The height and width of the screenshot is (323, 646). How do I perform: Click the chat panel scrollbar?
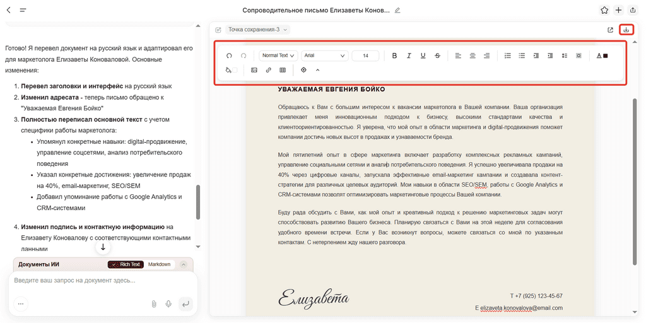coord(197,202)
